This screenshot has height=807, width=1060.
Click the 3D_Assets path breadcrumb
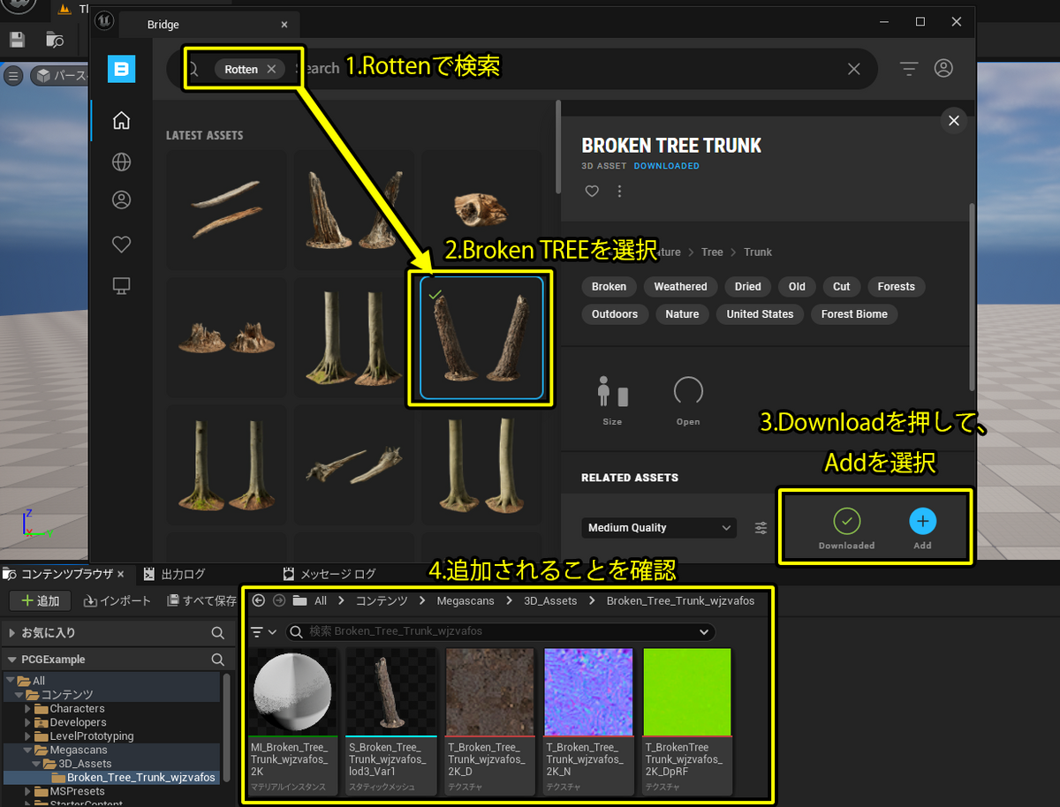tap(550, 600)
